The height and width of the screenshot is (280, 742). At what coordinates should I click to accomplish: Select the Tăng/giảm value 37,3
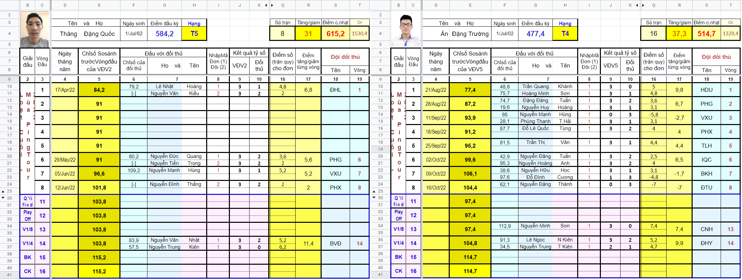pyautogui.click(x=679, y=34)
